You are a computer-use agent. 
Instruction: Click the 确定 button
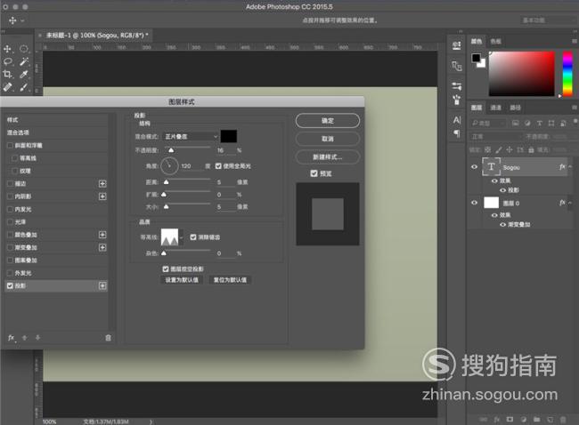328,121
